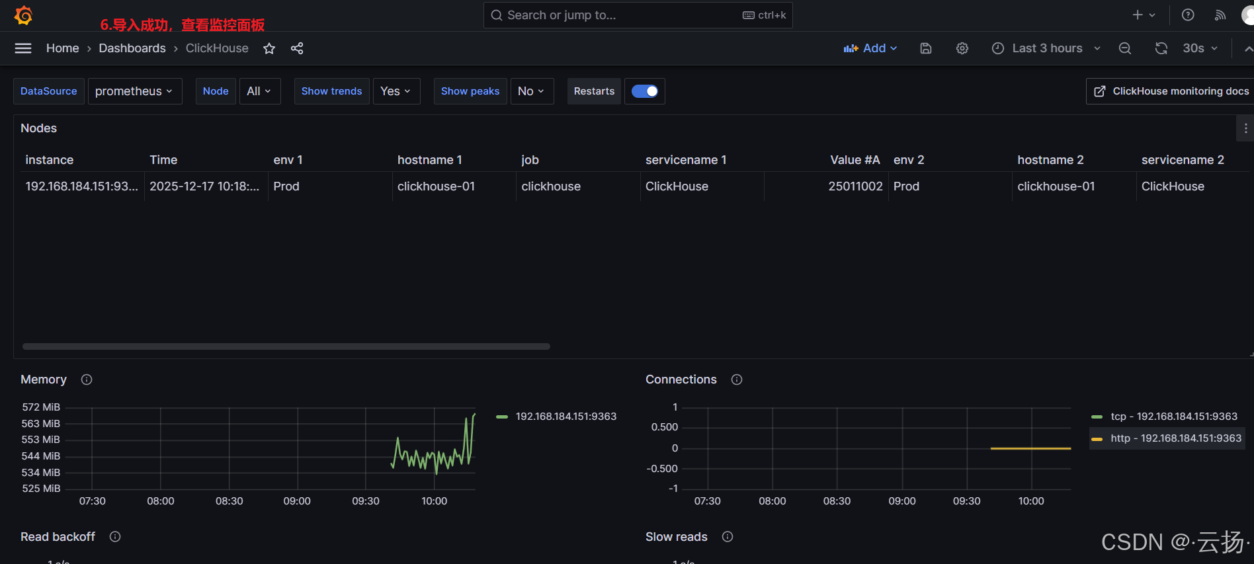This screenshot has width=1254, height=564.
Task: Sort table by instance column header
Action: [x=50, y=160]
